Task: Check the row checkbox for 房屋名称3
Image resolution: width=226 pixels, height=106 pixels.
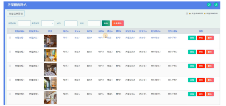Action: coord(10,66)
